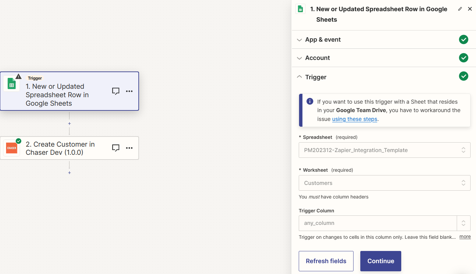
Task: Click the Refresh fields button
Action: pyautogui.click(x=326, y=261)
